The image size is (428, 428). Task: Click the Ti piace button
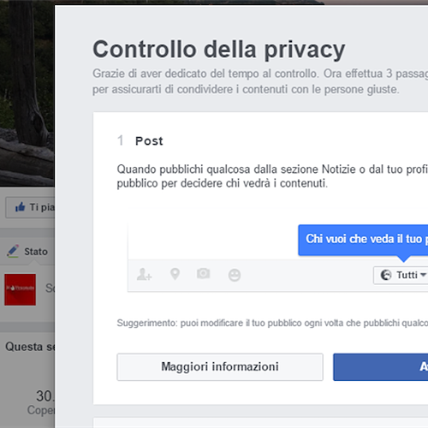30,207
